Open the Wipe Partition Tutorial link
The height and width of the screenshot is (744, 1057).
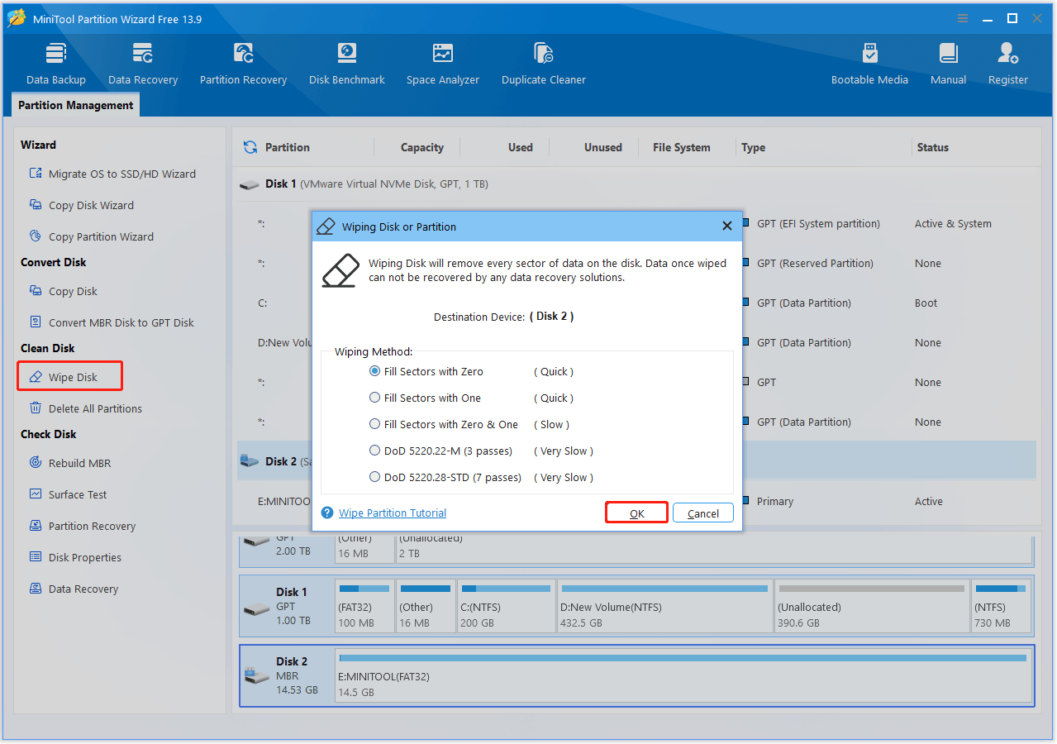tap(393, 513)
